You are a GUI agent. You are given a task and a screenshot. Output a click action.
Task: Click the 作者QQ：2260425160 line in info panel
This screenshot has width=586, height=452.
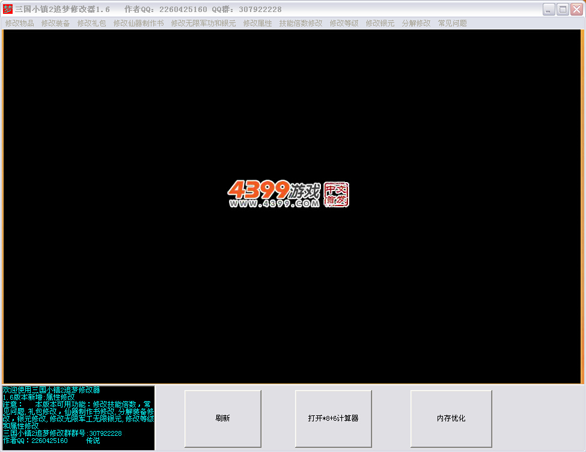point(35,441)
